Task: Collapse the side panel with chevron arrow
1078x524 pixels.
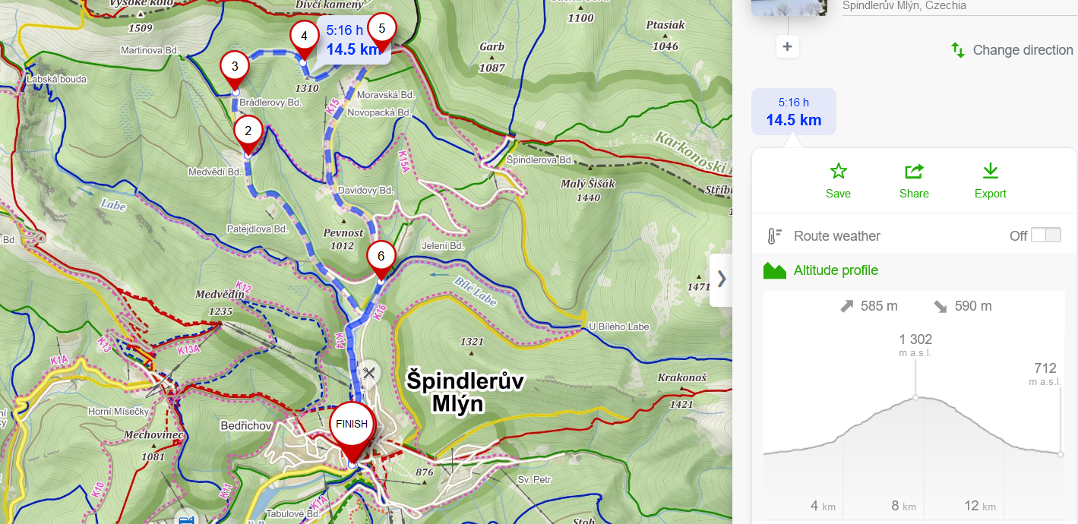Action: coord(721,279)
